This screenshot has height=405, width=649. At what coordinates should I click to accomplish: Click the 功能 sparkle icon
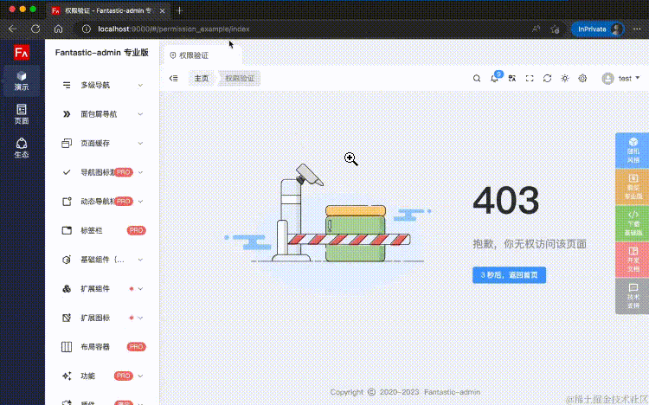[67, 376]
